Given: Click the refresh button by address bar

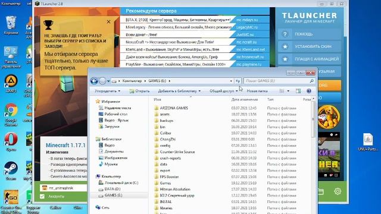Looking at the screenshot, I should (238, 81).
